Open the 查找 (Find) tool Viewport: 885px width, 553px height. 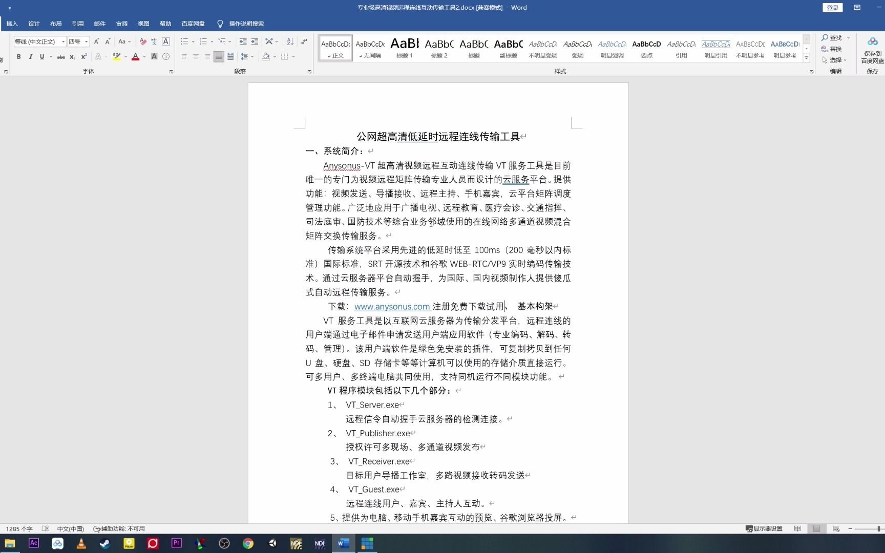coord(834,37)
